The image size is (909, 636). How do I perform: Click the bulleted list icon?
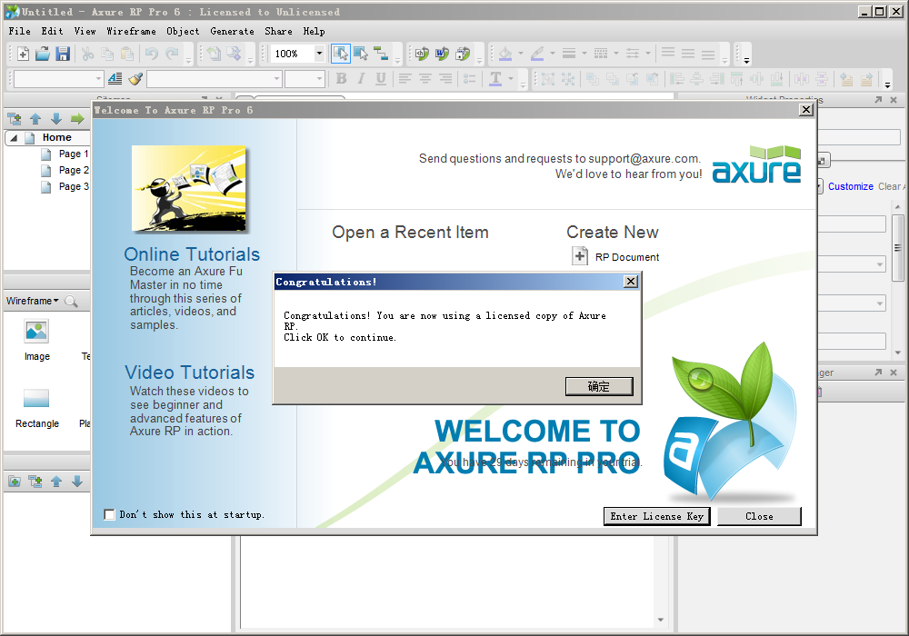470,79
